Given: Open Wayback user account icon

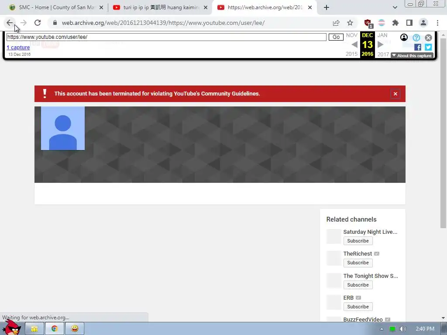Looking at the screenshot, I should (404, 38).
